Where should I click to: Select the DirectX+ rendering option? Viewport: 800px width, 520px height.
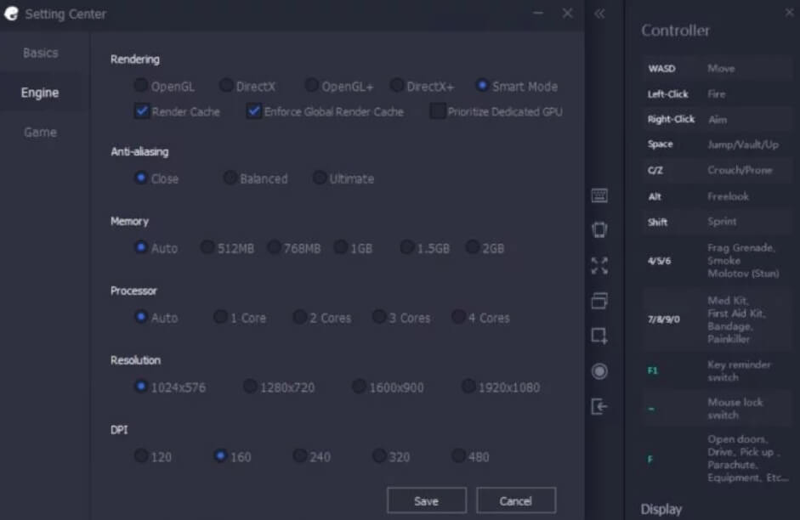(x=397, y=86)
